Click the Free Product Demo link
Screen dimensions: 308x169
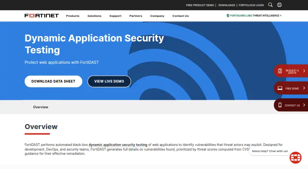[x=200, y=5]
